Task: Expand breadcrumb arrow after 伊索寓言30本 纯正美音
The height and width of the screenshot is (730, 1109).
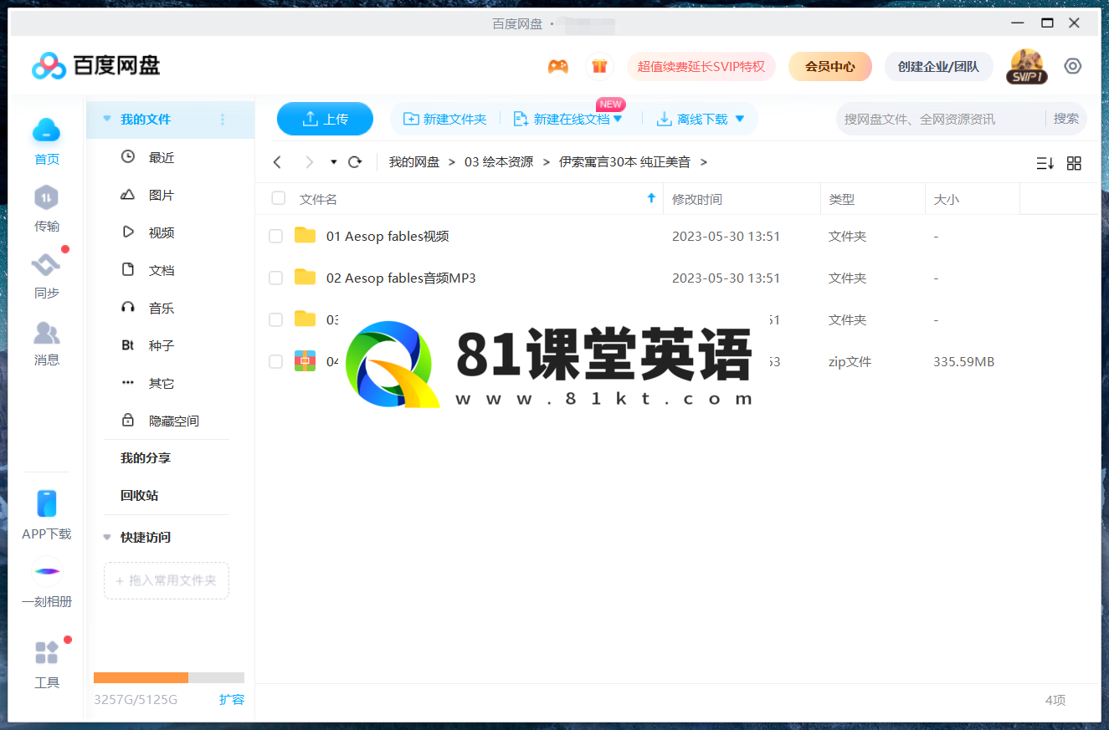Action: [x=703, y=162]
